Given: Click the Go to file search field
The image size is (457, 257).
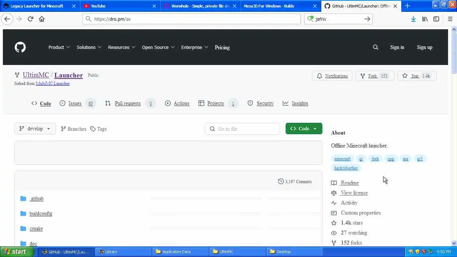Looking at the screenshot, I should click(x=242, y=129).
